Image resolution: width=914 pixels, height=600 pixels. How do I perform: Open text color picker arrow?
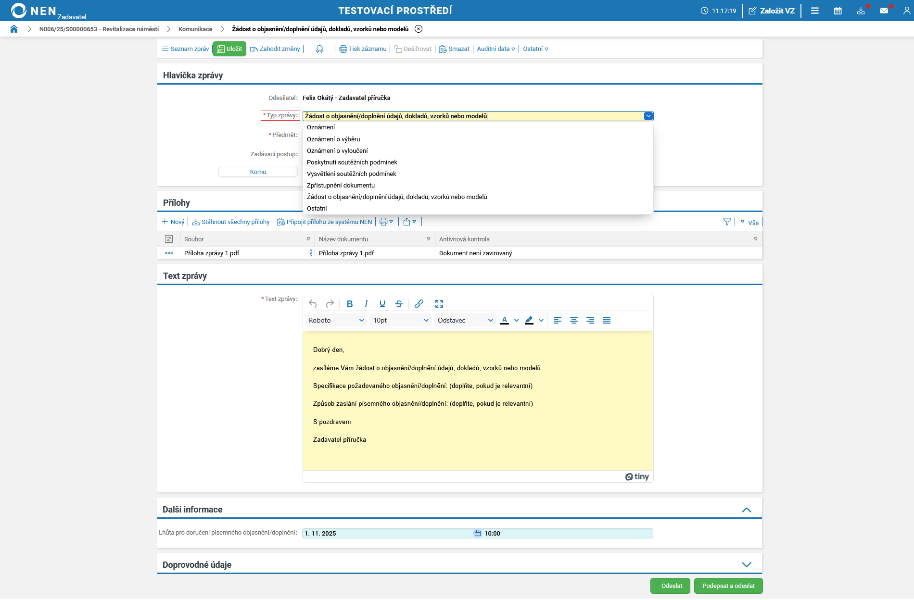pyautogui.click(x=517, y=320)
